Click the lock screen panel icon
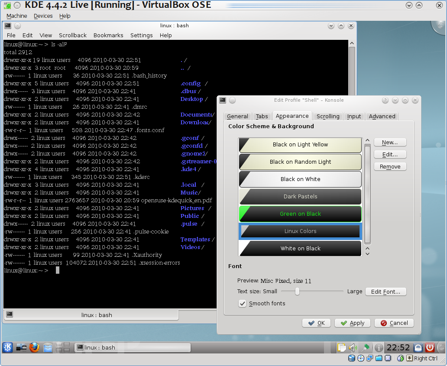 pos(418,347)
